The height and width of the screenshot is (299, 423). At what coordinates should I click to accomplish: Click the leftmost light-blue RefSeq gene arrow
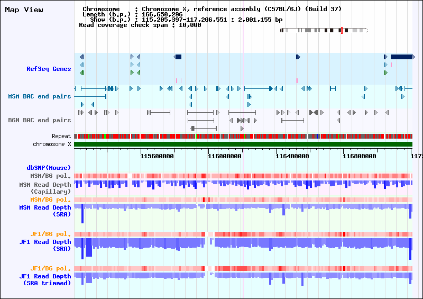82,65
